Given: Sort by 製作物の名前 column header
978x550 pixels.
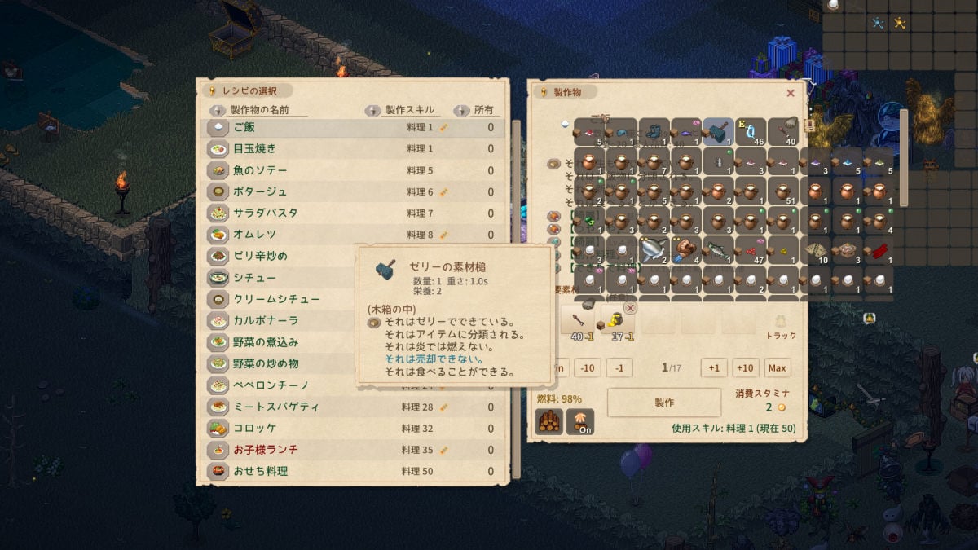Looking at the screenshot, I should tap(259, 110).
